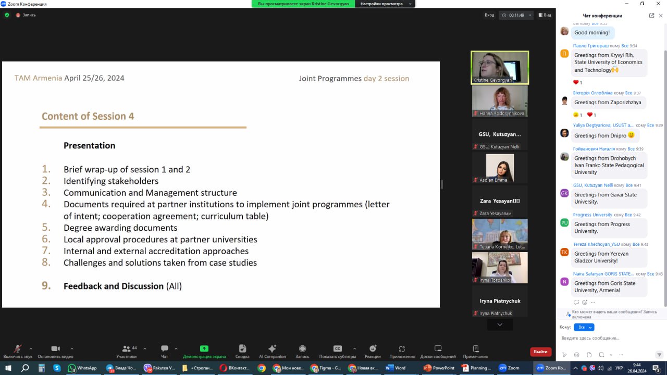
Task: Click the Запись record icon
Action: coord(302,351)
